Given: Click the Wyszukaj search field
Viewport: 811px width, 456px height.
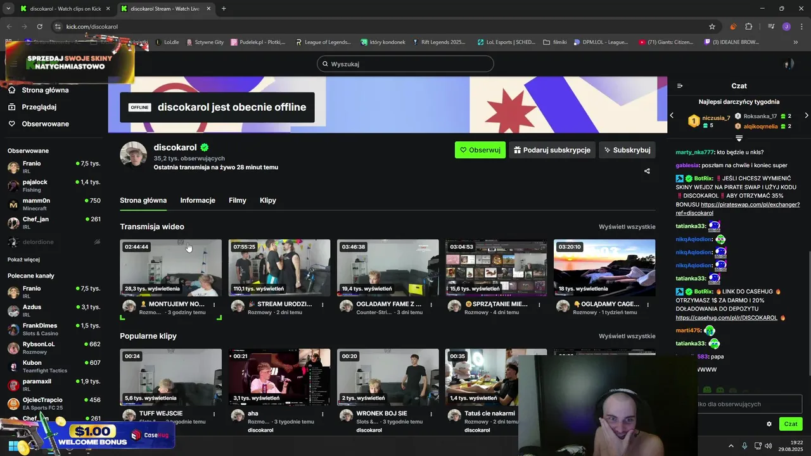Looking at the screenshot, I should pos(405,64).
